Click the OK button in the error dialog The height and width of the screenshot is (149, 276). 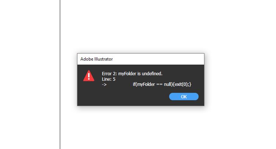click(184, 97)
